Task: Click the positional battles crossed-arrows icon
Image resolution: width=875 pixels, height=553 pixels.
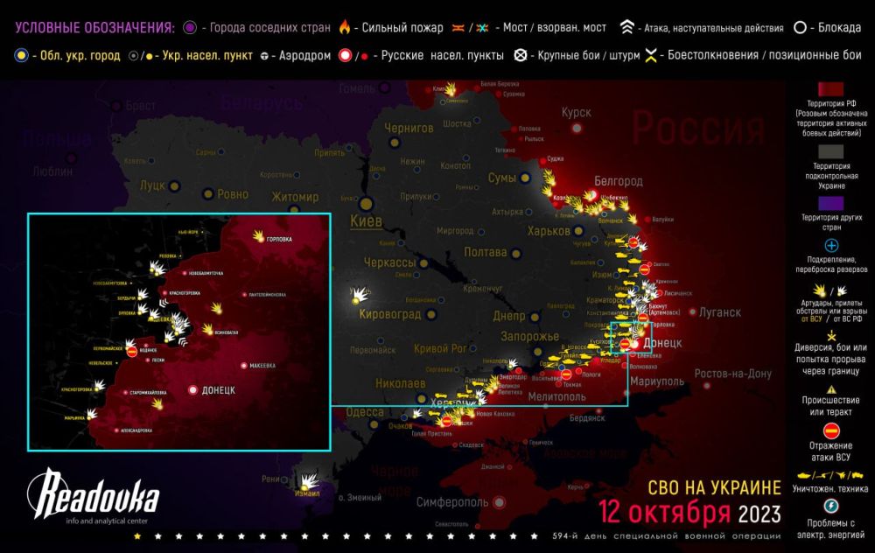Action: point(652,55)
